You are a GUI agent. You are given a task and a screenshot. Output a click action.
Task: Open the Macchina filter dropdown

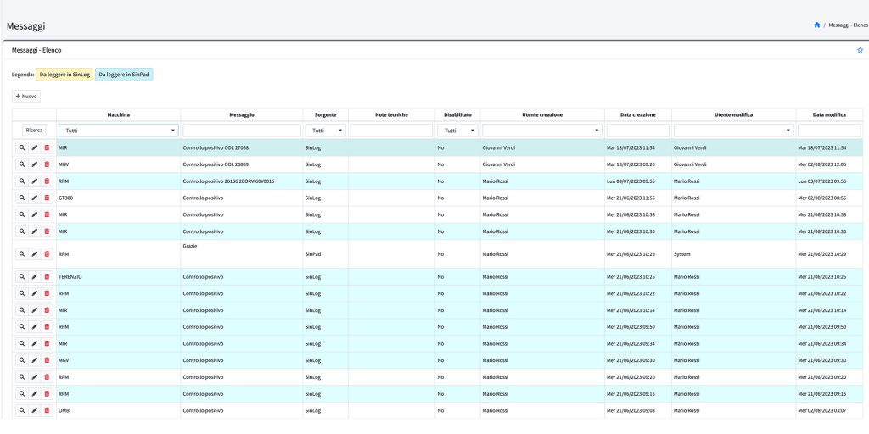118,131
